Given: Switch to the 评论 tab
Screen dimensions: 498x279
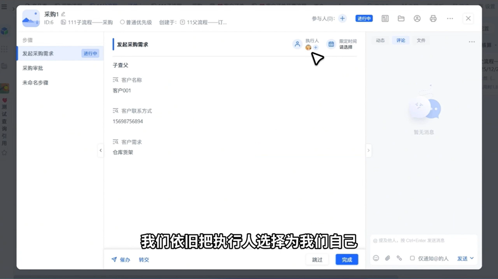Looking at the screenshot, I should coord(401,40).
